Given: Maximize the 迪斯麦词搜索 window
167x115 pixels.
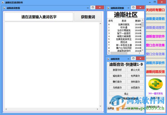Looking at the screenshot, I should coord(133,7).
